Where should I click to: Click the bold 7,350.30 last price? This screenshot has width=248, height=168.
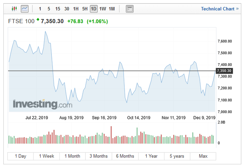pyautogui.click(x=52, y=21)
